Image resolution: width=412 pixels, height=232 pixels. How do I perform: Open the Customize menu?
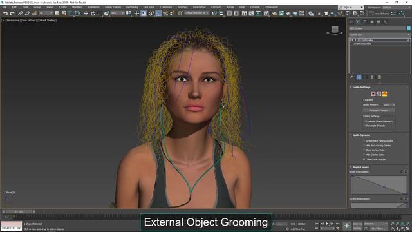pyautogui.click(x=166, y=7)
